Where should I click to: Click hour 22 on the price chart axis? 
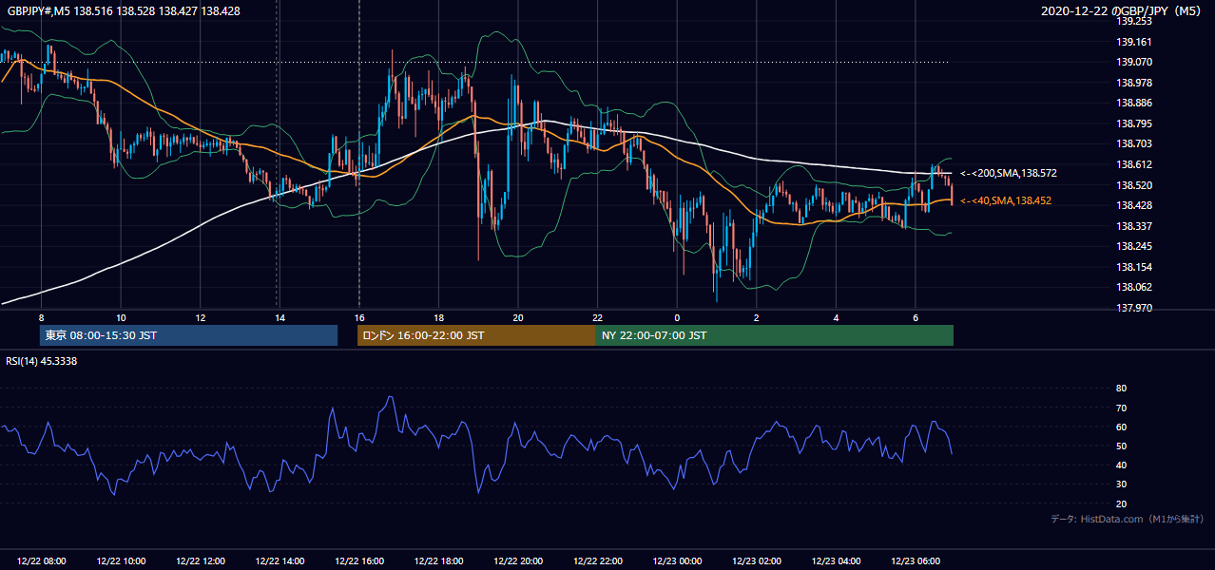pos(598,316)
